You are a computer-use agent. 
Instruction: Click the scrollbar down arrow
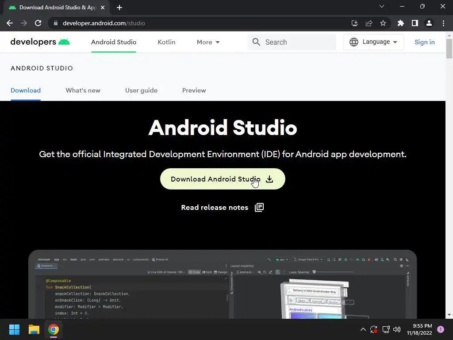(x=449, y=315)
